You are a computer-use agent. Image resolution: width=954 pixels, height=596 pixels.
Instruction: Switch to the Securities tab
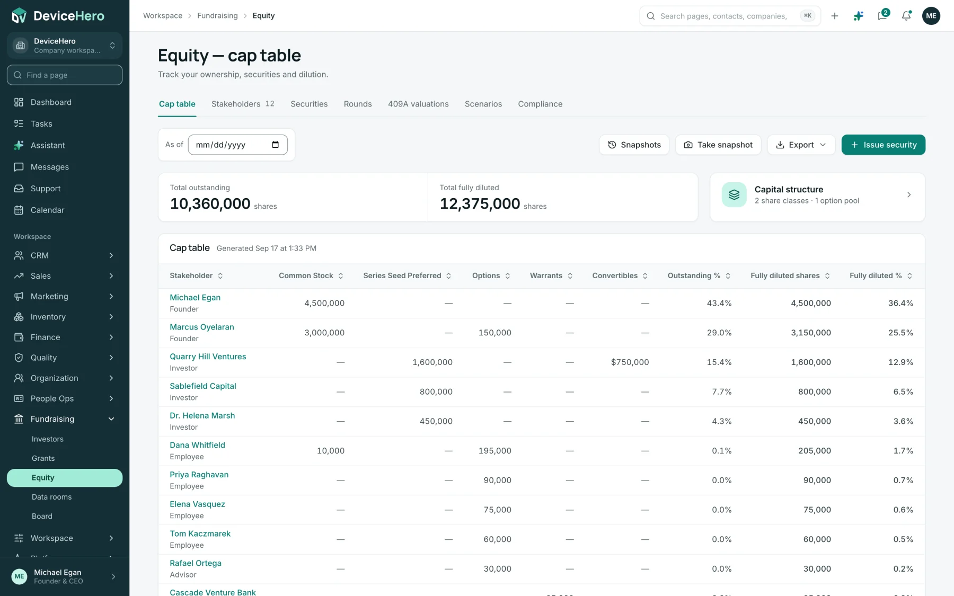pyautogui.click(x=309, y=104)
